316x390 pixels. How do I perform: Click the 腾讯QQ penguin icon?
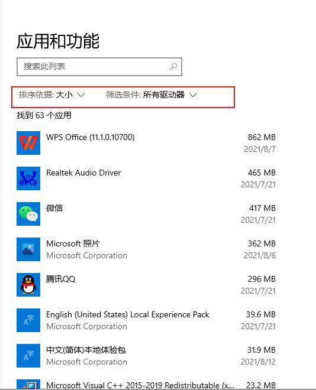pyautogui.click(x=28, y=285)
